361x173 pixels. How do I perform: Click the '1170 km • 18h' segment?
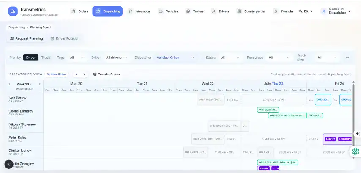tap(224, 152)
